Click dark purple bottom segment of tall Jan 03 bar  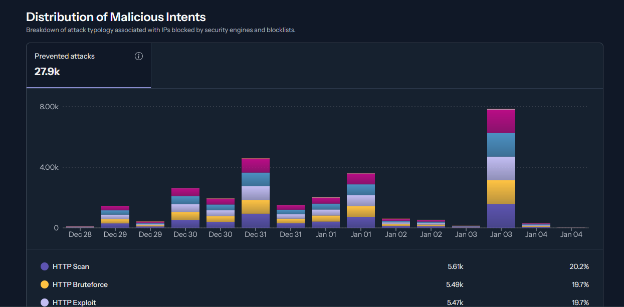tap(501, 215)
